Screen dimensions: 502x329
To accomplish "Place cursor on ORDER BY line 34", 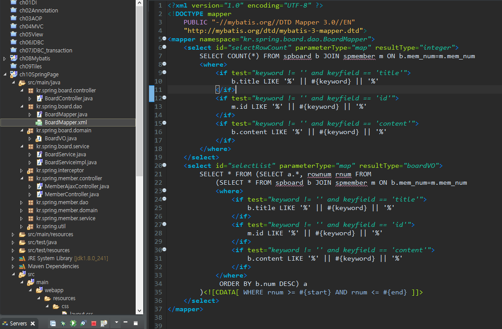I will click(263, 284).
